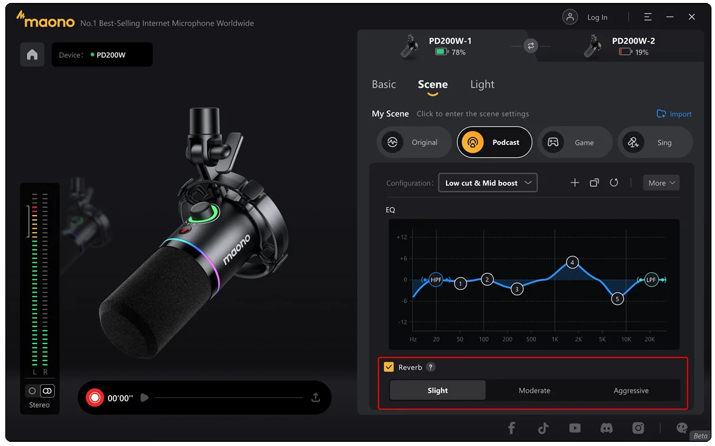
Task: Select the Original scene preset
Action: [x=414, y=142]
